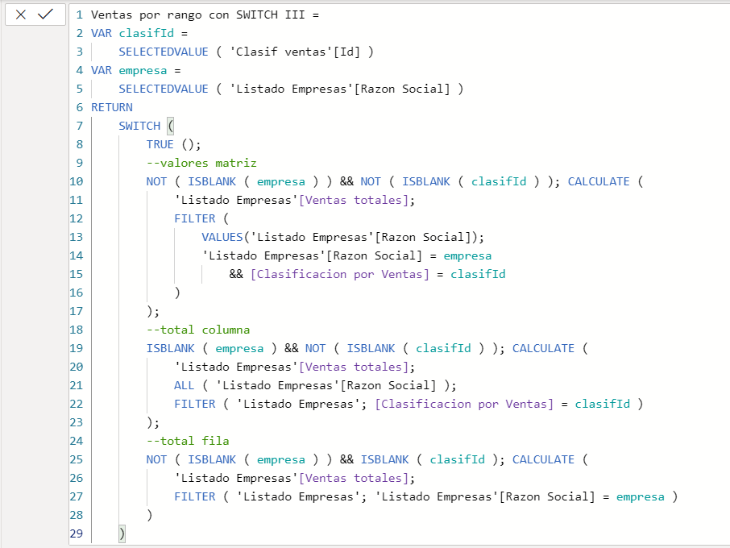Click line number 17 in the gutter
This screenshot has width=730, height=548.
tap(77, 311)
